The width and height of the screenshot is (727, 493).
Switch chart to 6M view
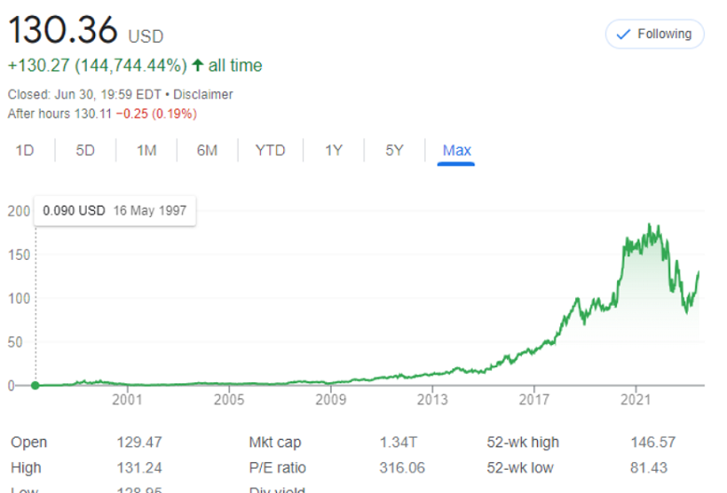tap(207, 150)
